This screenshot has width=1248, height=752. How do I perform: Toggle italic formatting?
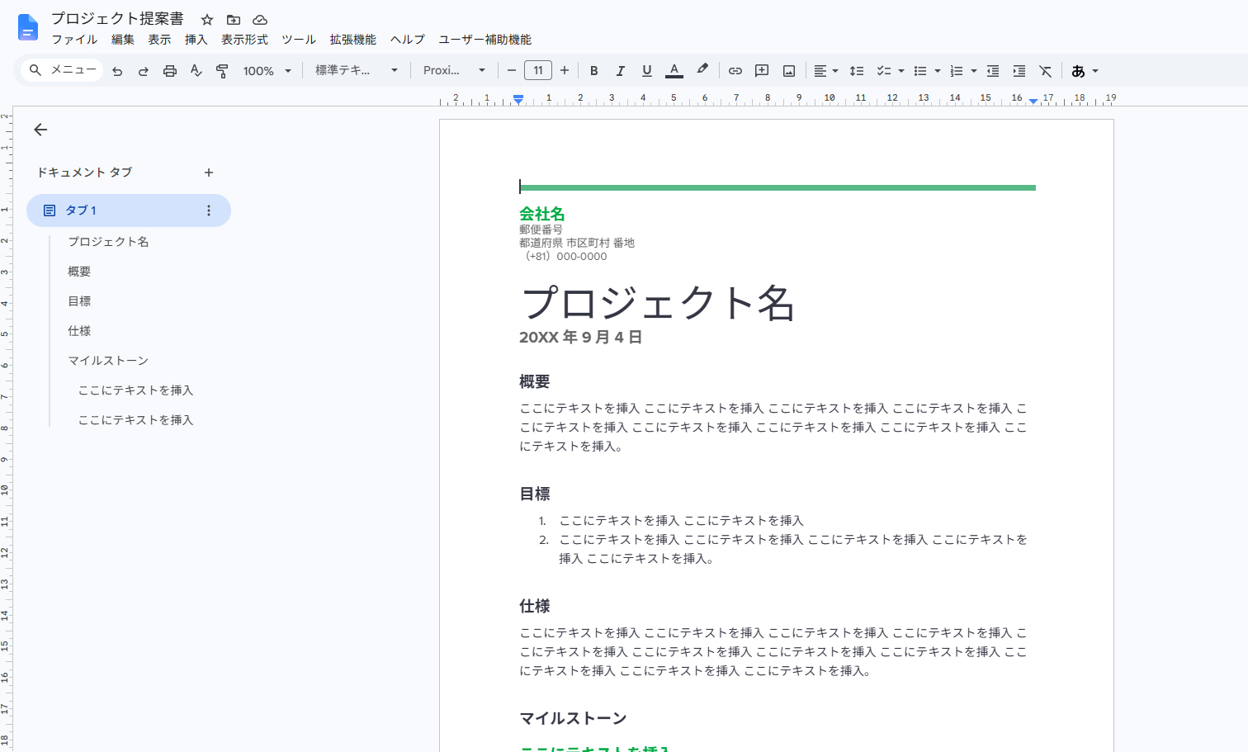pos(620,71)
